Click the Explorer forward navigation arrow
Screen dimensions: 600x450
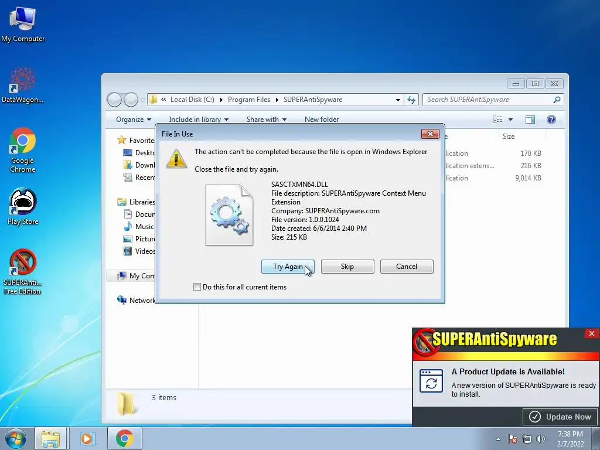pyautogui.click(x=131, y=100)
